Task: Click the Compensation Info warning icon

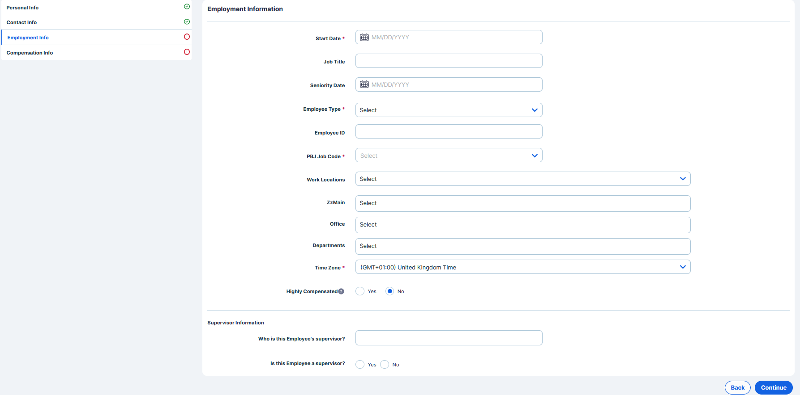Action: [x=187, y=52]
